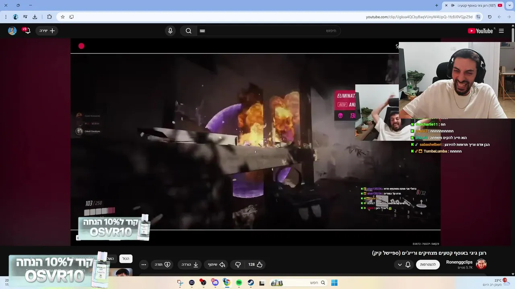Viewport: 515px width, 289px height.
Task: Open Chrome from taskbar
Action: click(227, 283)
